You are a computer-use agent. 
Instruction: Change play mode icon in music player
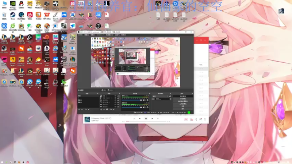click(x=134, y=118)
